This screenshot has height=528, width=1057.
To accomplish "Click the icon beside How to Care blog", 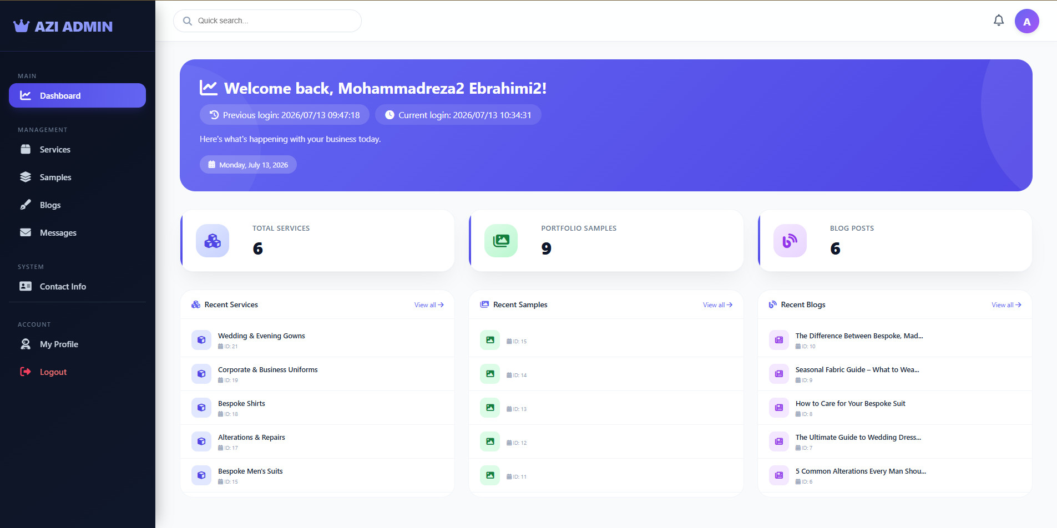I will [779, 408].
